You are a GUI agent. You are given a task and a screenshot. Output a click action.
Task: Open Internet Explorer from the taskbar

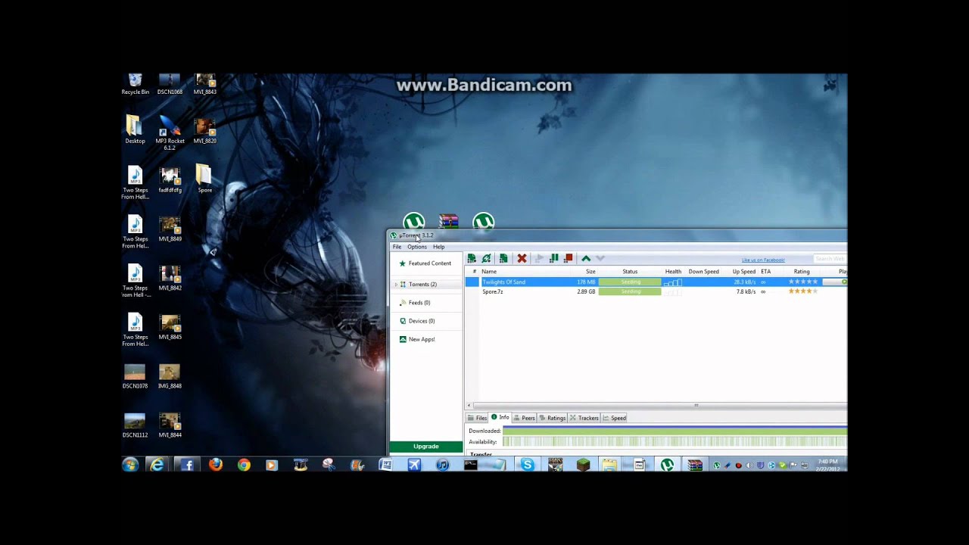click(x=157, y=465)
